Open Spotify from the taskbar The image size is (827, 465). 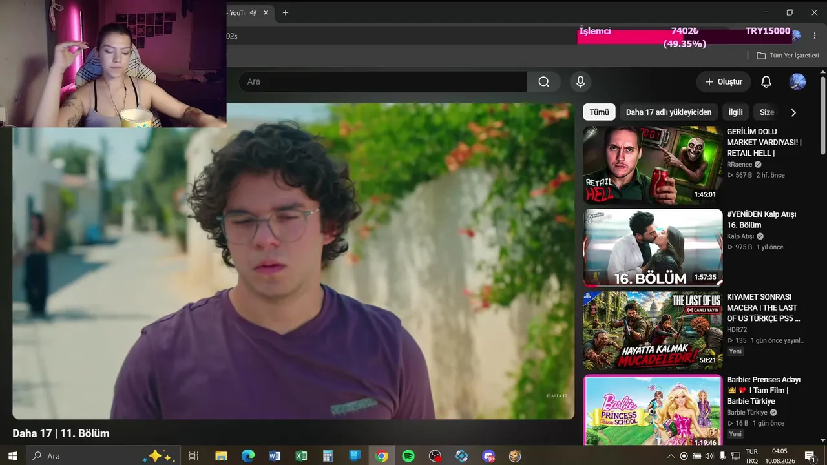click(408, 456)
